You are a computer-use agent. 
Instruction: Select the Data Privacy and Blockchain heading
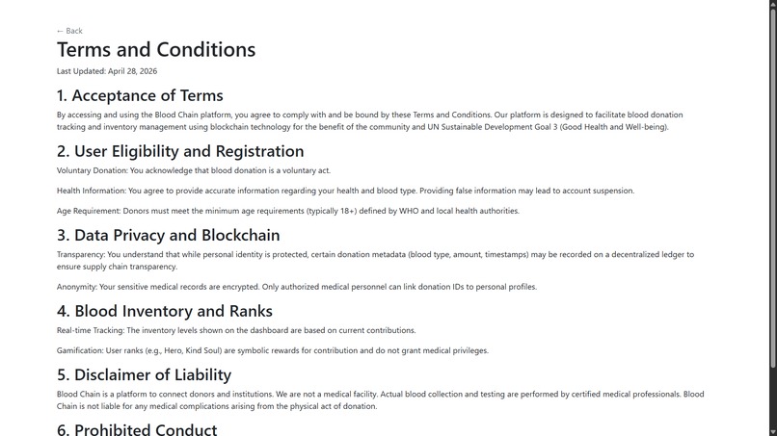pos(168,235)
